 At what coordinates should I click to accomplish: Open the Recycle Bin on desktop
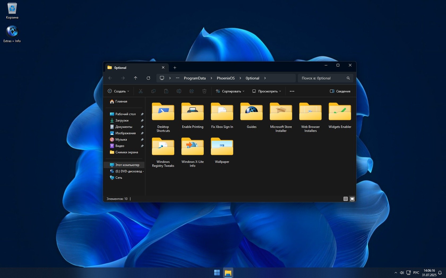(x=12, y=11)
